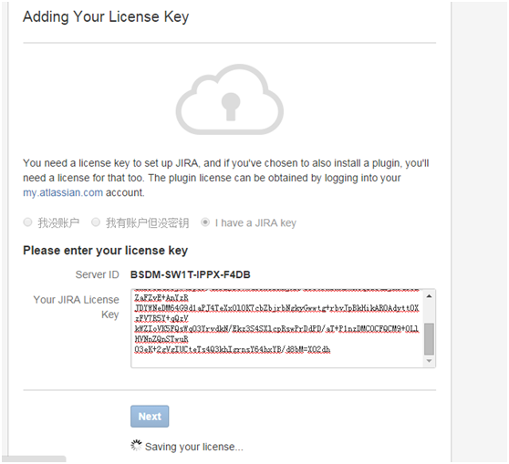509x464 pixels.
Task: Click the Next button
Action: point(150,416)
